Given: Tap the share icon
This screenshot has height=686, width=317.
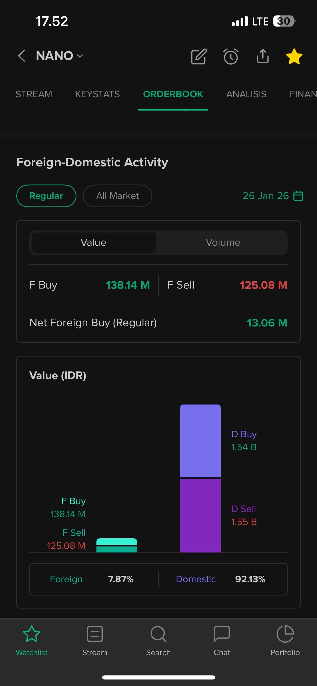Looking at the screenshot, I should click(x=263, y=56).
